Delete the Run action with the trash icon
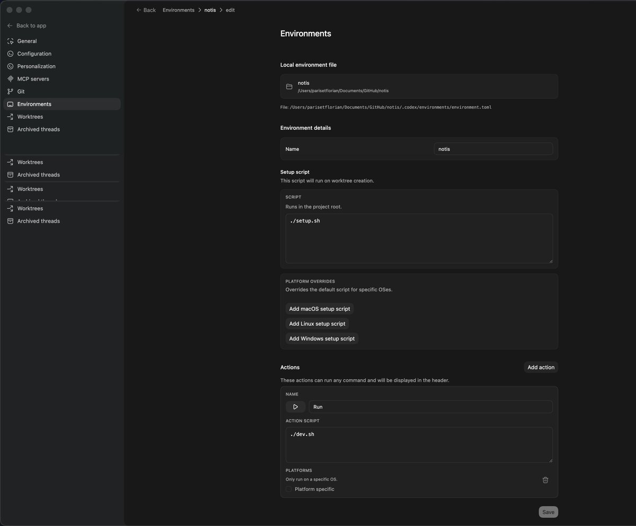 point(545,480)
